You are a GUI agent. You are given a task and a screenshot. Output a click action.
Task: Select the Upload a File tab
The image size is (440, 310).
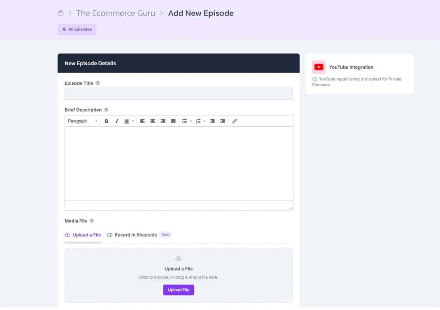(83, 235)
